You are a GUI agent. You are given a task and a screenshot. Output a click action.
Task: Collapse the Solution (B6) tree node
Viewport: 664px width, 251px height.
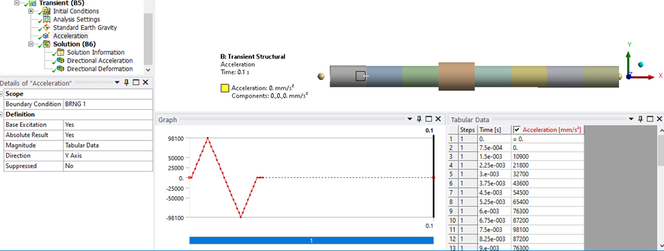(31, 44)
